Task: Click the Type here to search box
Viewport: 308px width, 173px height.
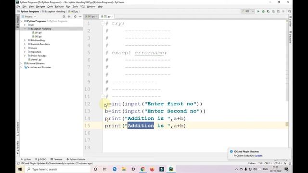Action: tap(57, 169)
